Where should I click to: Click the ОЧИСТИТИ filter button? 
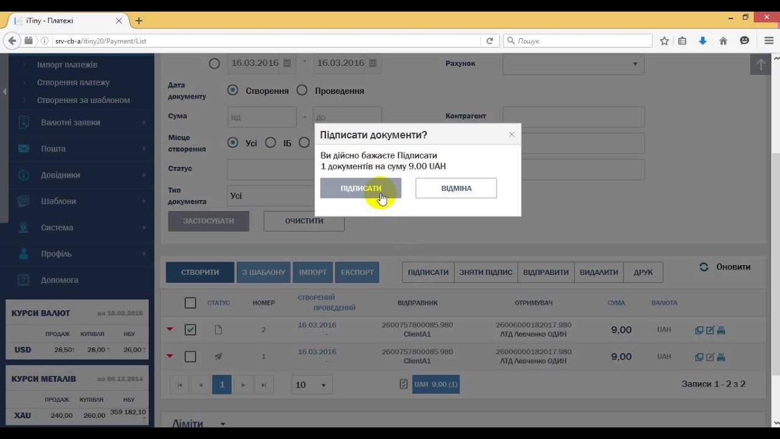(304, 221)
